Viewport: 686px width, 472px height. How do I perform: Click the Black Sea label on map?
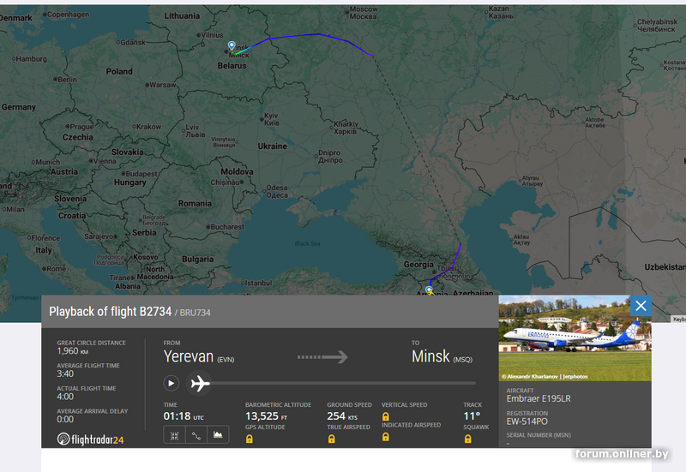[x=308, y=243]
